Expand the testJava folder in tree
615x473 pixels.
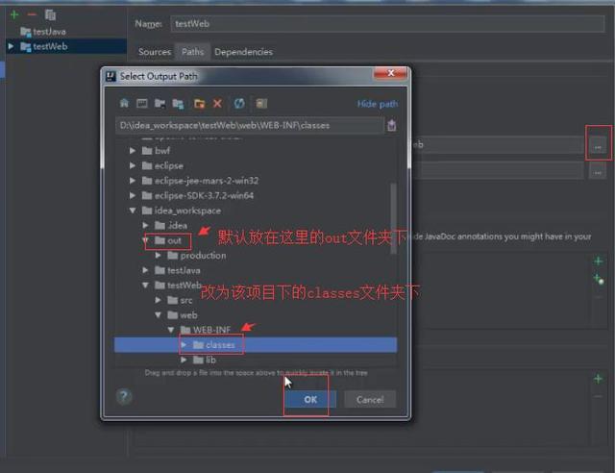point(145,270)
